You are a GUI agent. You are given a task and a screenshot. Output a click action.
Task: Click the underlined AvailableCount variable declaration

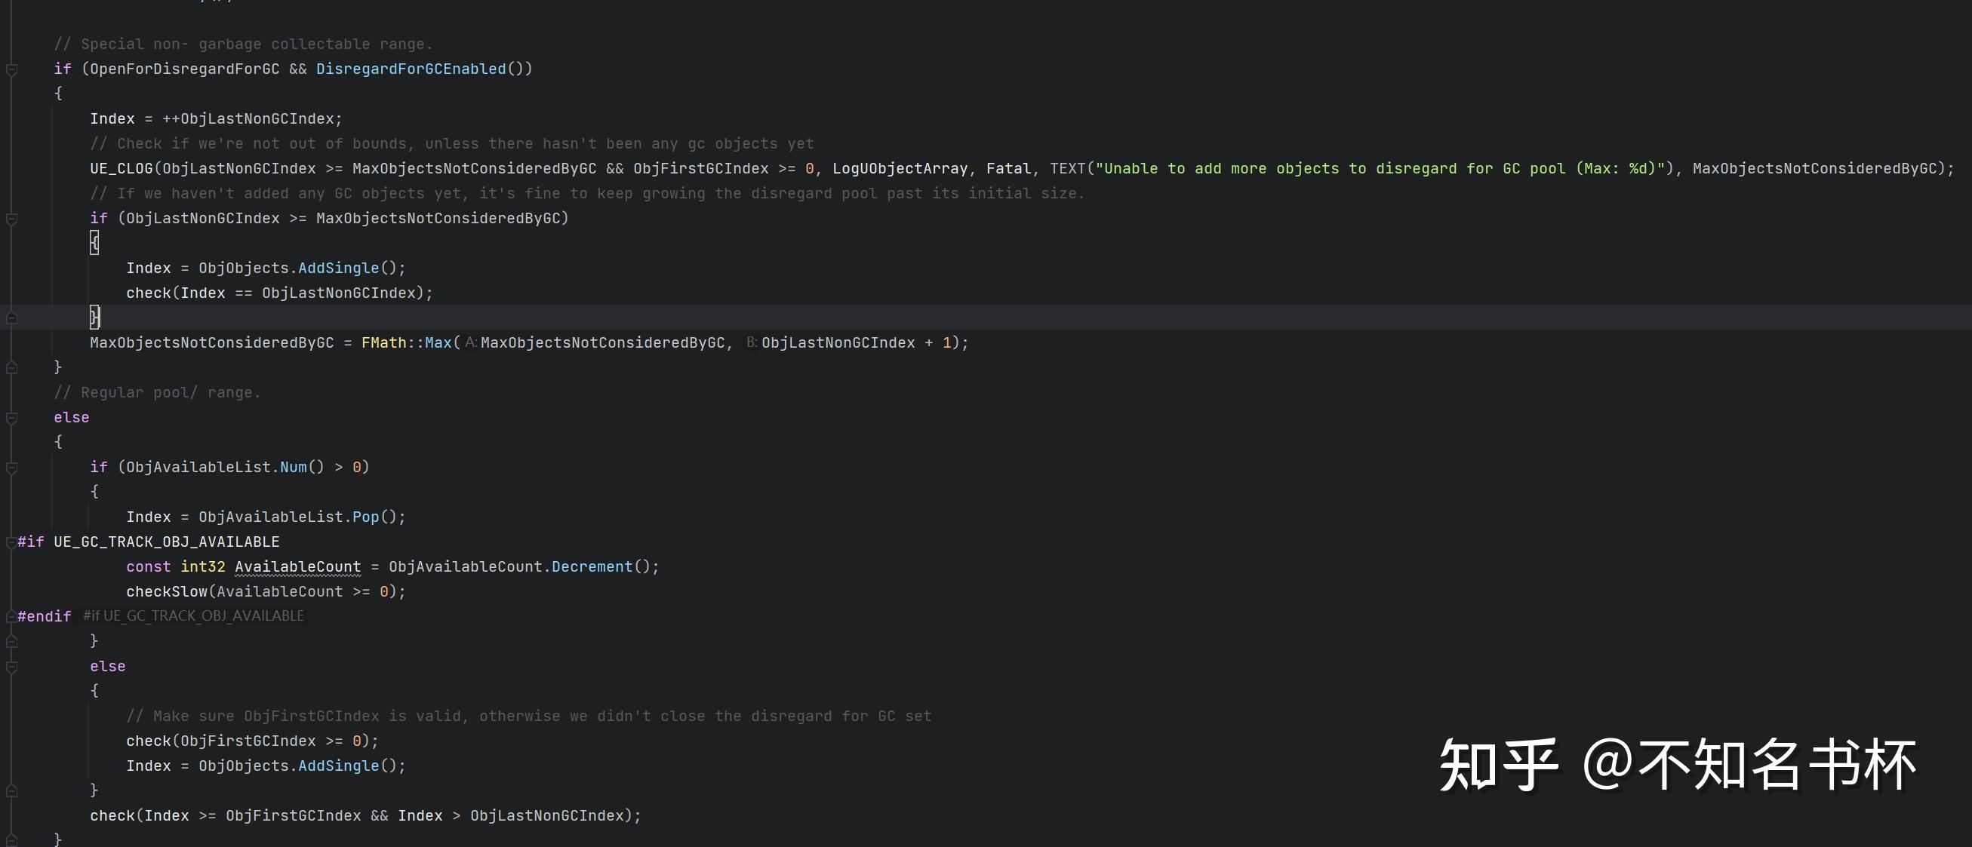coord(297,567)
